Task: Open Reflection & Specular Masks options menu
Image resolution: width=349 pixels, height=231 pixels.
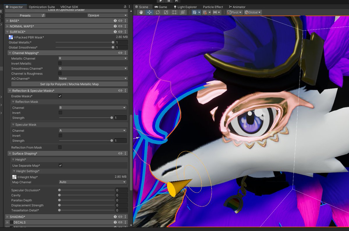Action: coord(125,91)
